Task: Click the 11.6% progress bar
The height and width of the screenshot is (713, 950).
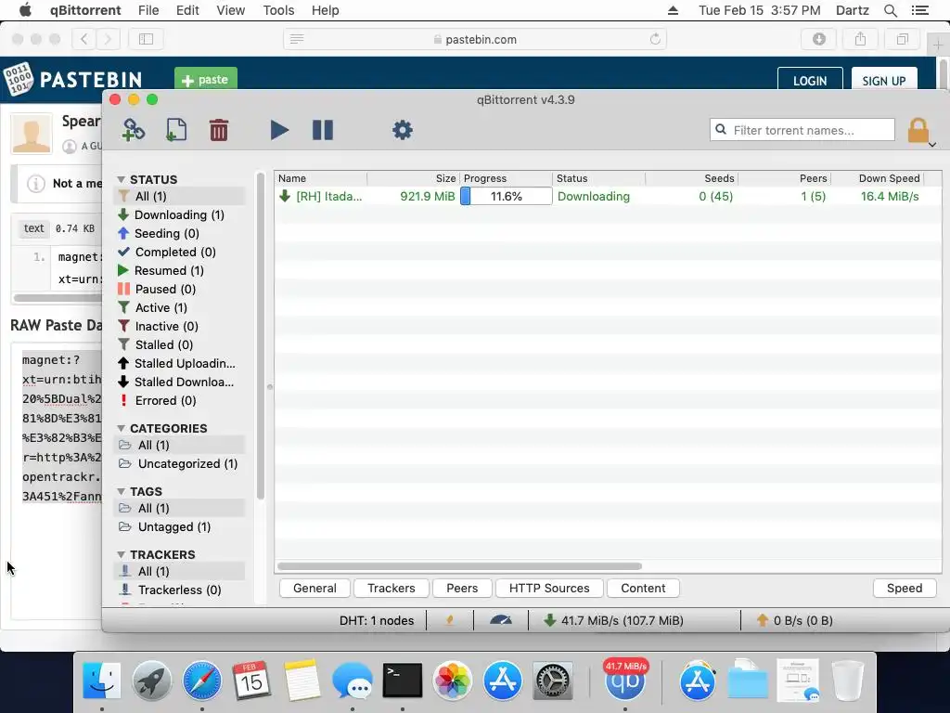Action: coord(506,197)
